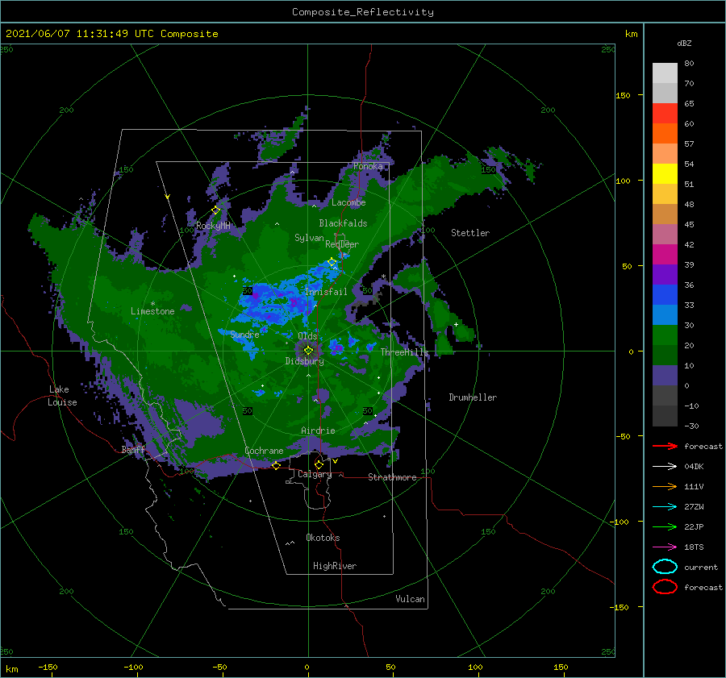726x678 pixels.
Task: Click the Limestone label
Action: coord(152,311)
